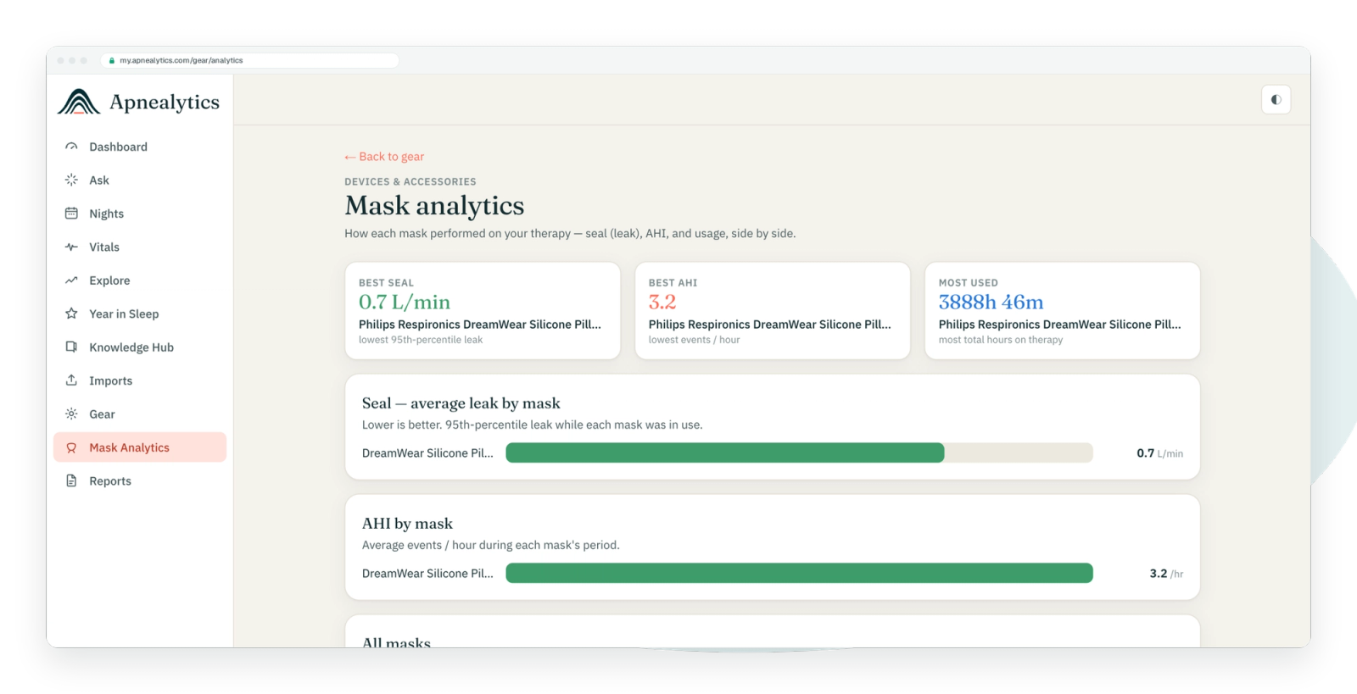Screen dimensions: 1357x694
Task: Click the Vitals pulse icon
Action: coord(71,247)
